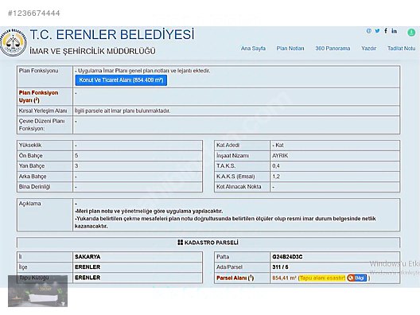Click the Pafta value G24B24D3C

pos(287,257)
